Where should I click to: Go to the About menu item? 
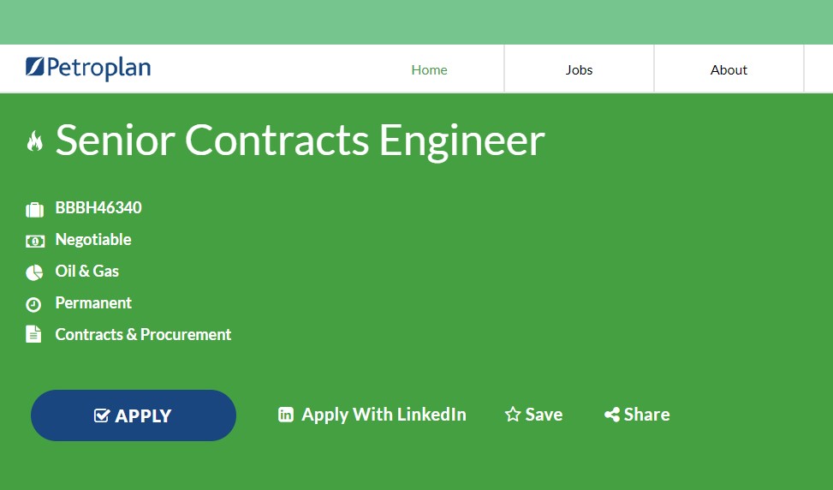coord(729,69)
